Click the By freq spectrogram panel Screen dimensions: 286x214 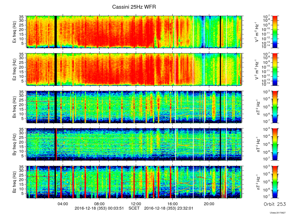coord(134,144)
